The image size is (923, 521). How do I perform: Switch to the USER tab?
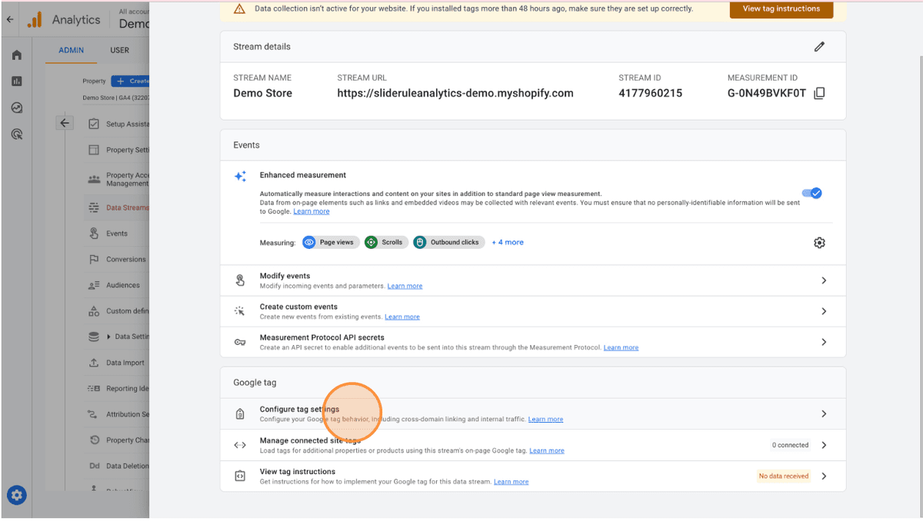pyautogui.click(x=120, y=50)
